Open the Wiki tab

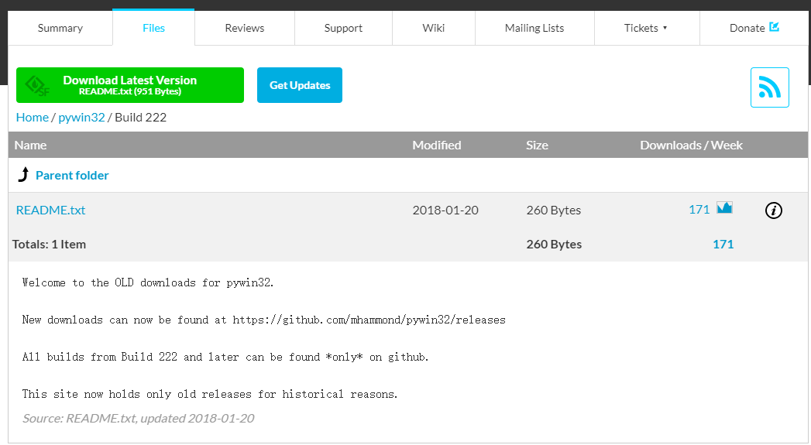tap(434, 28)
